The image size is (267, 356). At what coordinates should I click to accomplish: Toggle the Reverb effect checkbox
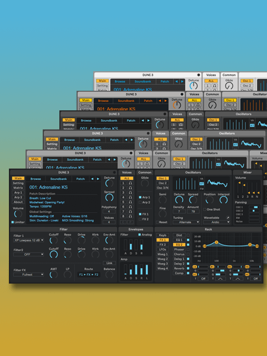pos(187,268)
